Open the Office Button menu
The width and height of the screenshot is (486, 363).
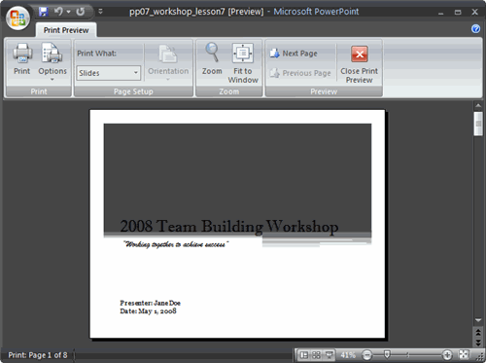[17, 18]
